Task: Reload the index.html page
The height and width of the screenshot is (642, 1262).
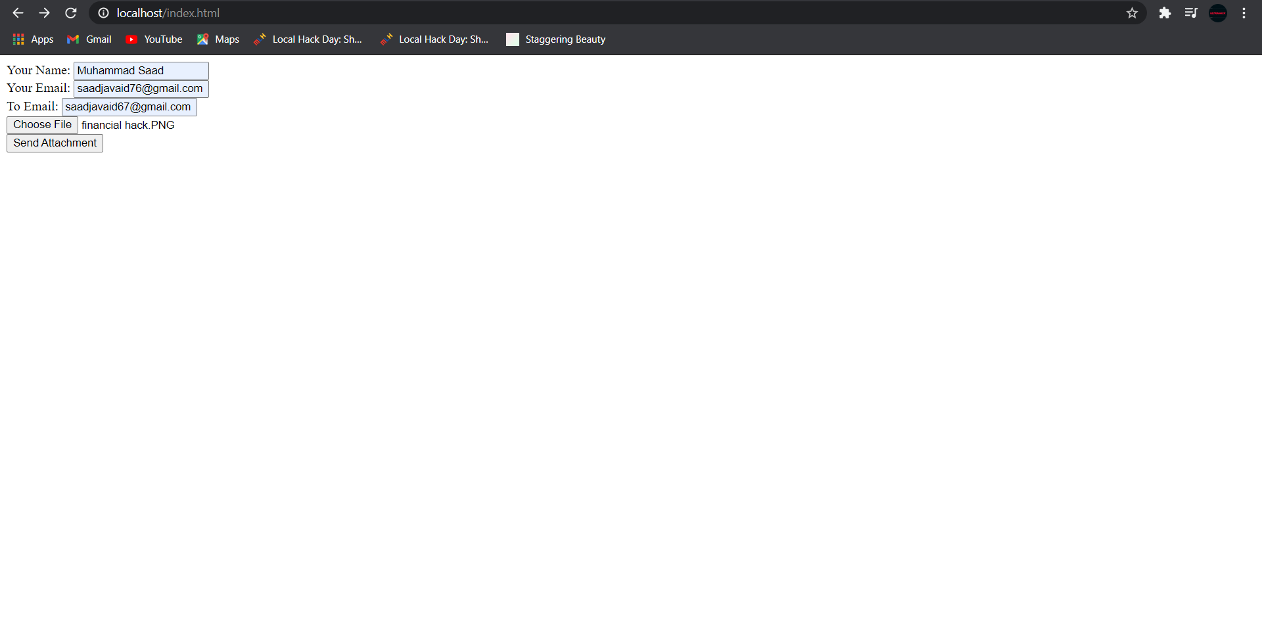Action: [70, 12]
